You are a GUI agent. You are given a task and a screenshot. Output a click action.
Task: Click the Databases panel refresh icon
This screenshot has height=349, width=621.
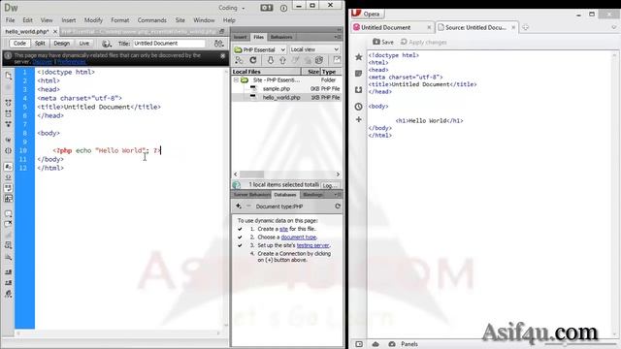338,206
